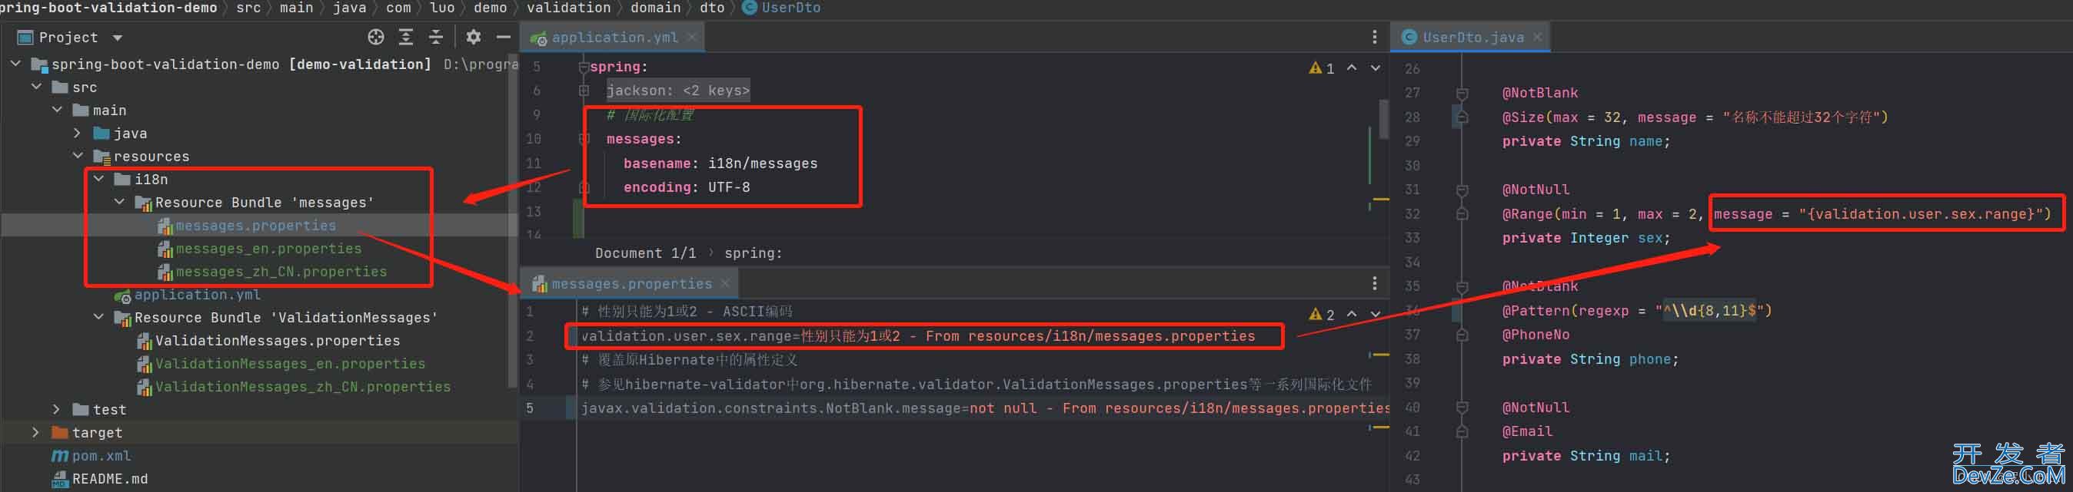Collapse the resources folder
The height and width of the screenshot is (492, 2073).
point(77,156)
